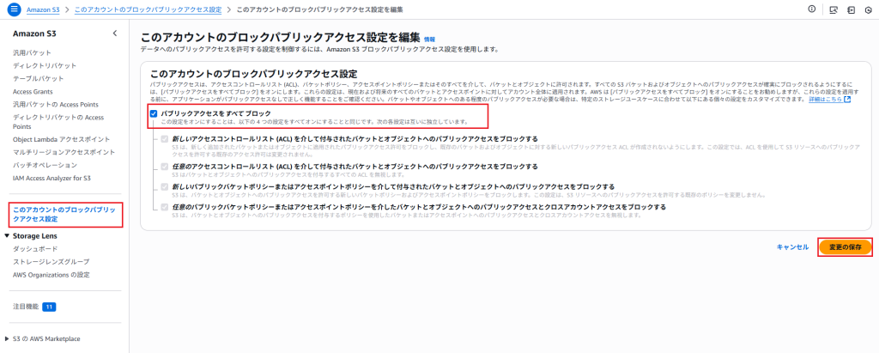Click キャンセル button
Screen dimensions: 879x353
coord(792,247)
